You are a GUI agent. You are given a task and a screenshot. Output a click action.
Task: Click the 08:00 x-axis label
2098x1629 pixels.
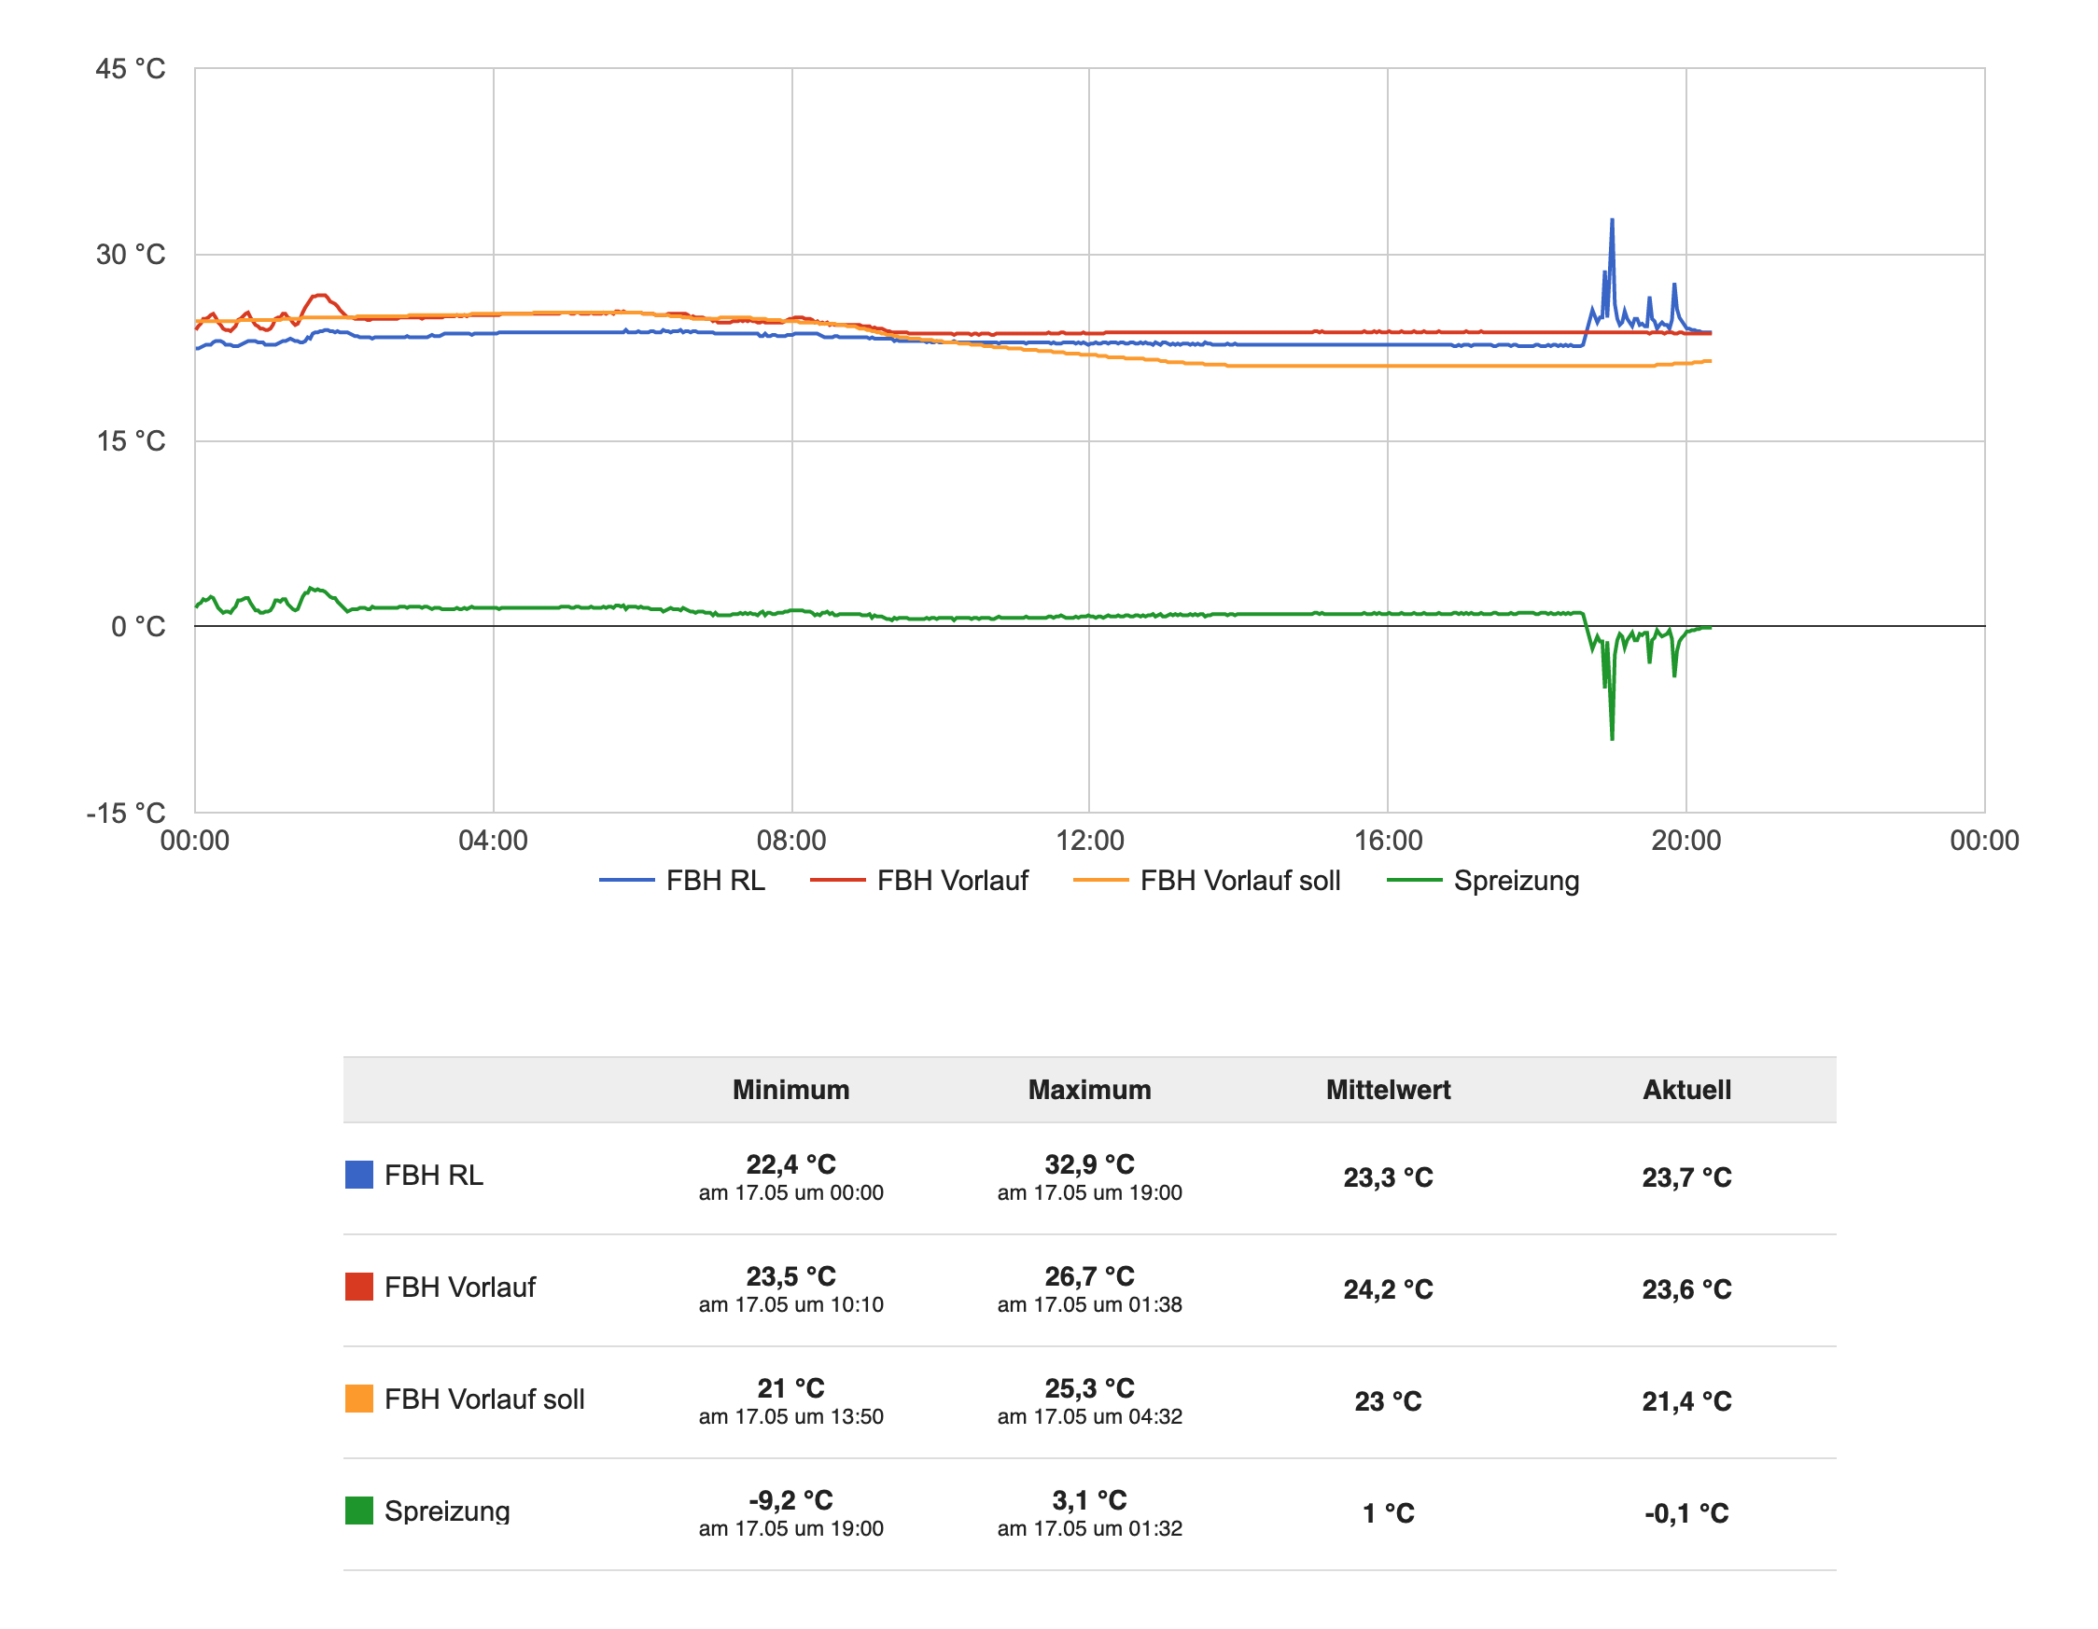[791, 841]
